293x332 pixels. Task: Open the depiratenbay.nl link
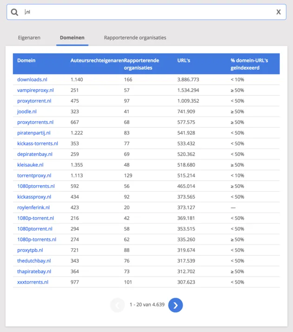[35, 154]
